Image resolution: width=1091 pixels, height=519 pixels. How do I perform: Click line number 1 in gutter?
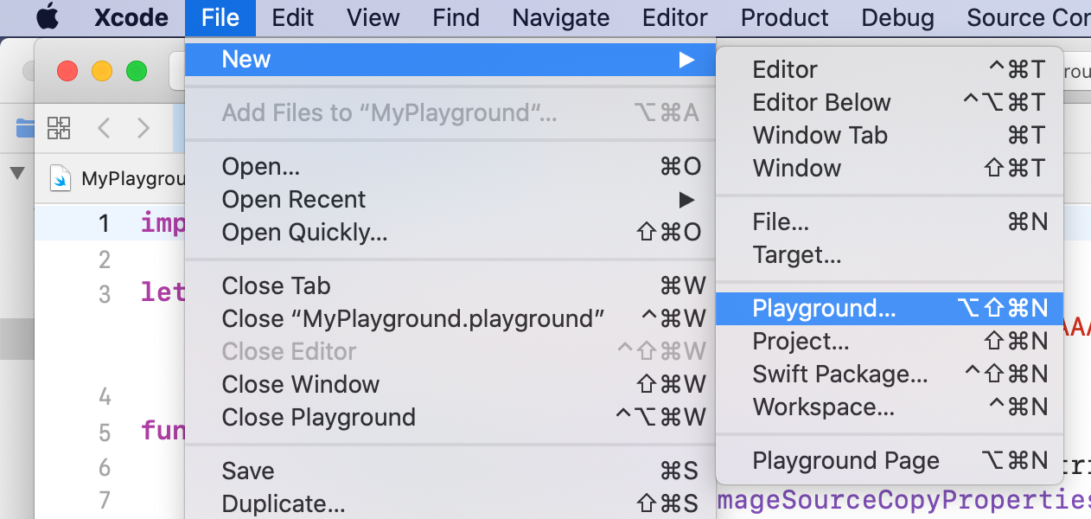[104, 223]
